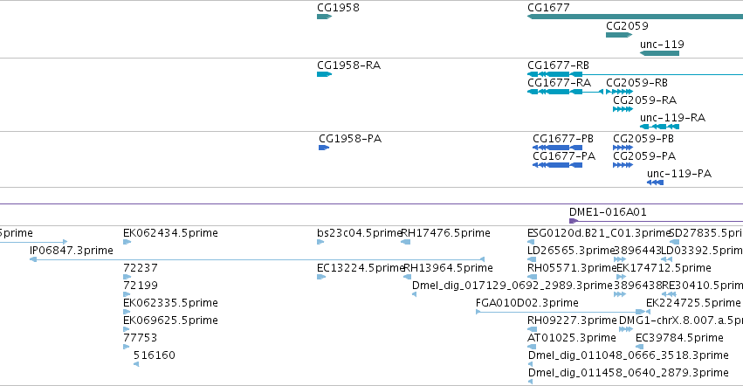Select the CG1677-RA transcript feature
This screenshot has height=386, width=743.
click(565, 92)
